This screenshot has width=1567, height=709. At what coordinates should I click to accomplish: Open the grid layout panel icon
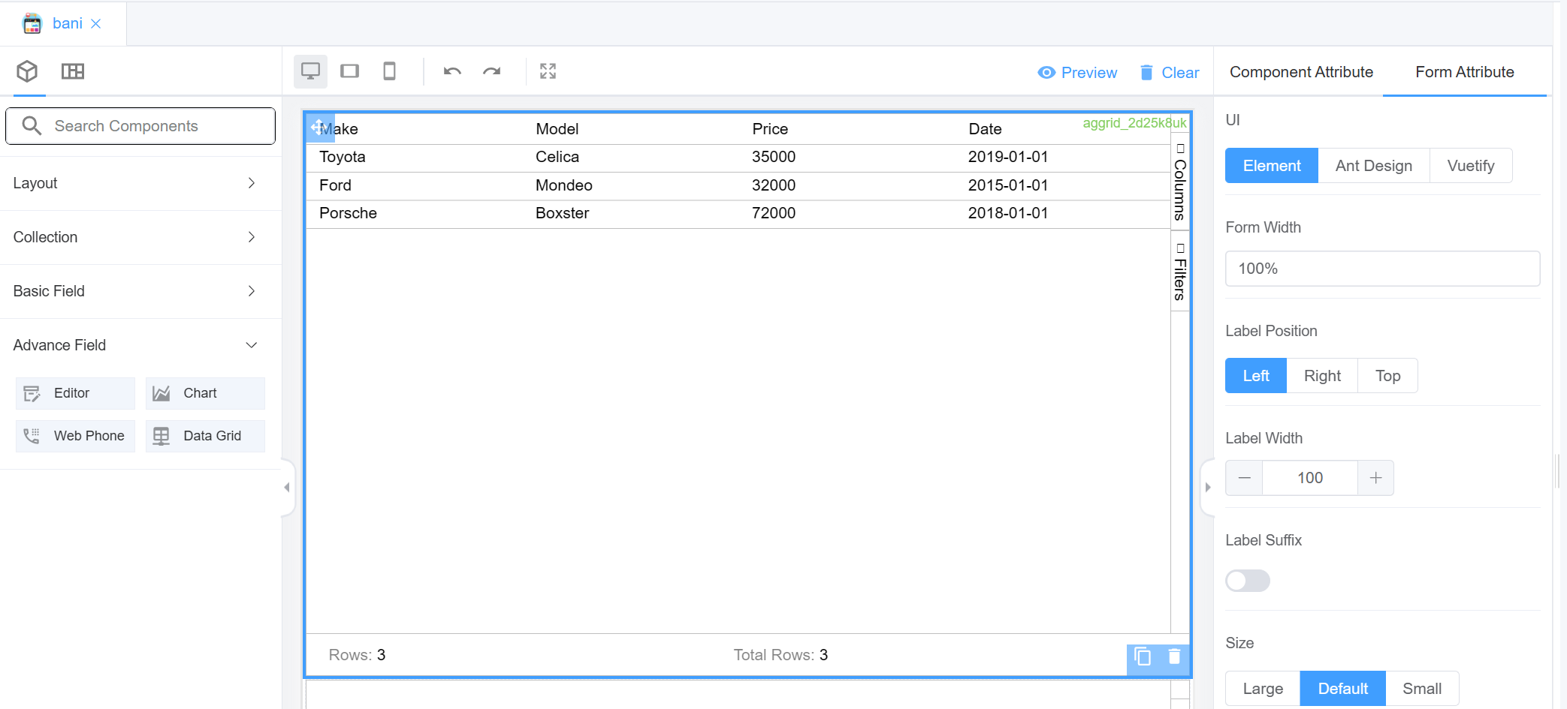tap(73, 71)
